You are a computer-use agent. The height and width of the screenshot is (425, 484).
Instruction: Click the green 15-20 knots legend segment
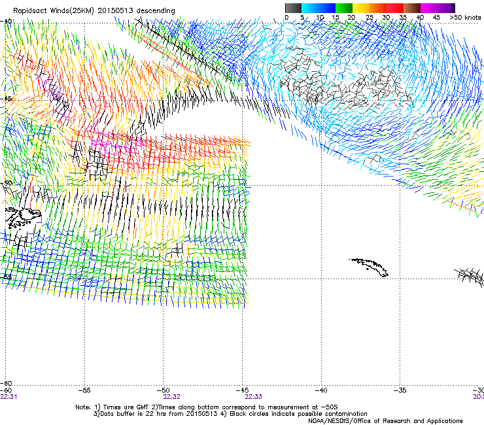(344, 8)
